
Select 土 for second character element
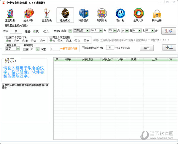pos(41,41)
